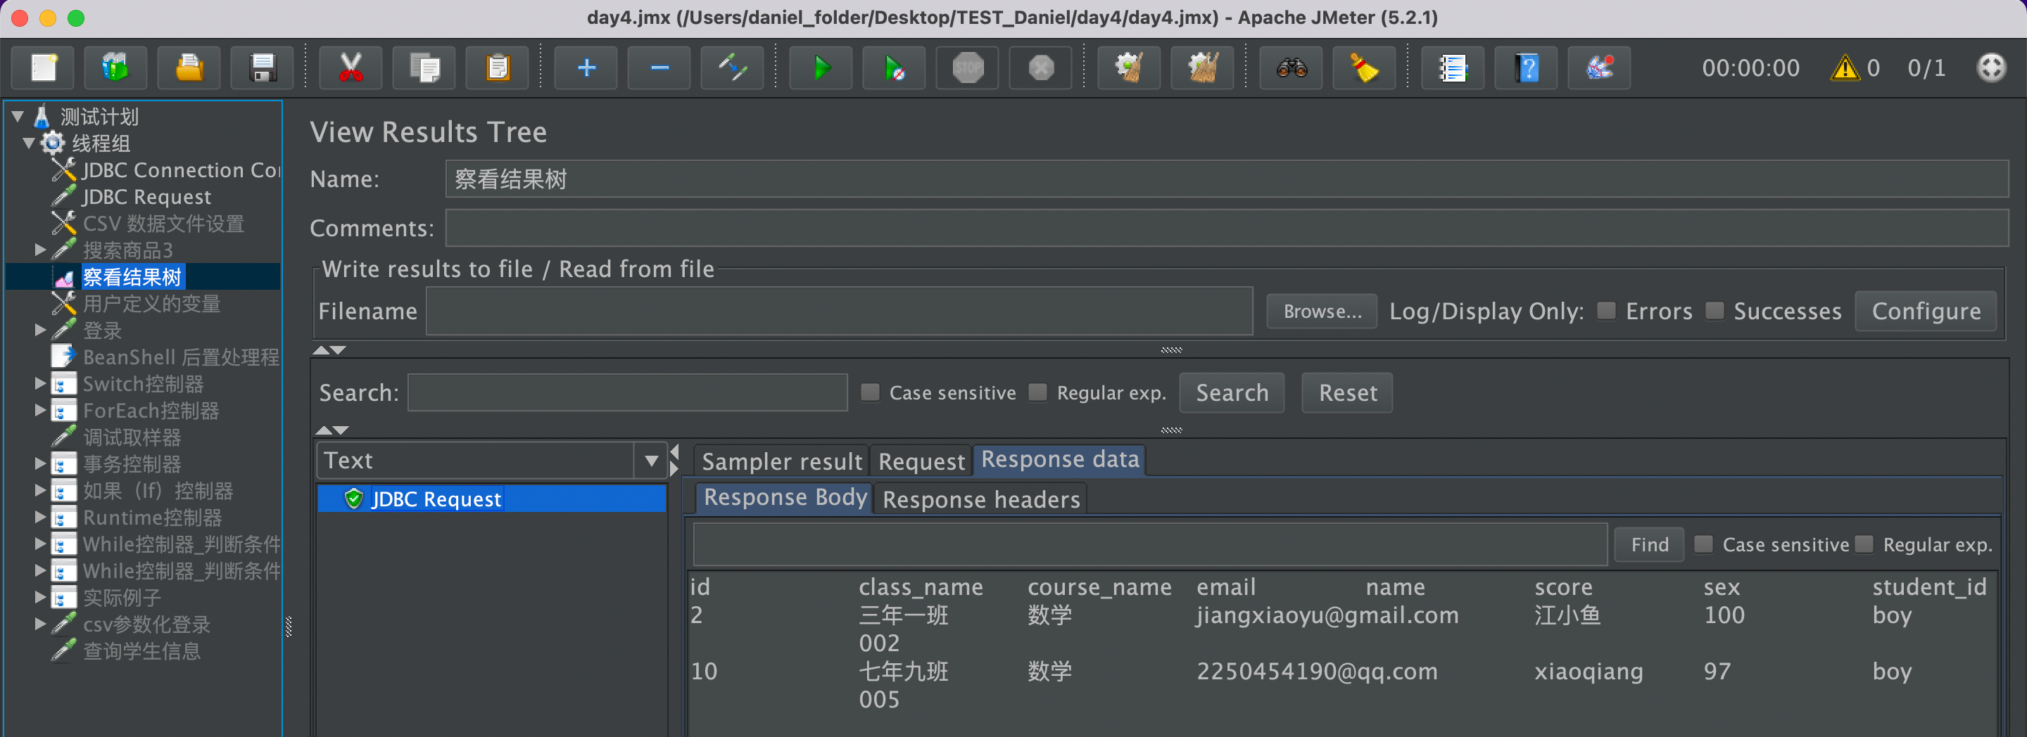This screenshot has width=2027, height=737.
Task: Select the 查询学生信息 tree item
Action: (x=141, y=651)
